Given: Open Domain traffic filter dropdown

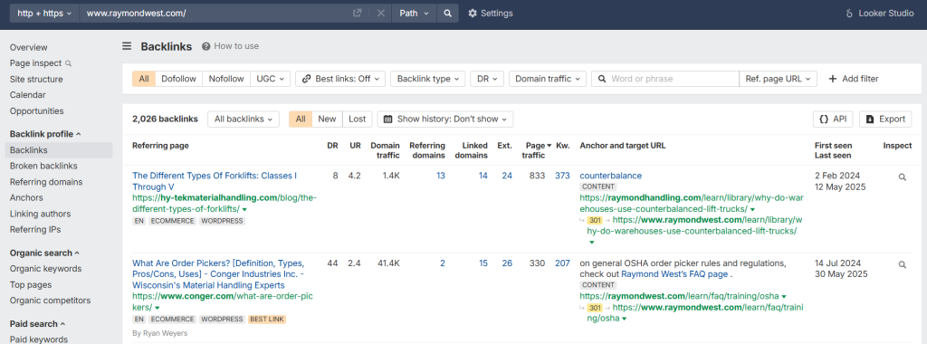Looking at the screenshot, I should click(x=548, y=79).
